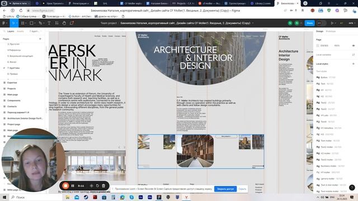The width and height of the screenshot is (358, 201).
Task: Open Figma help question mark button
Action: tap(352, 188)
